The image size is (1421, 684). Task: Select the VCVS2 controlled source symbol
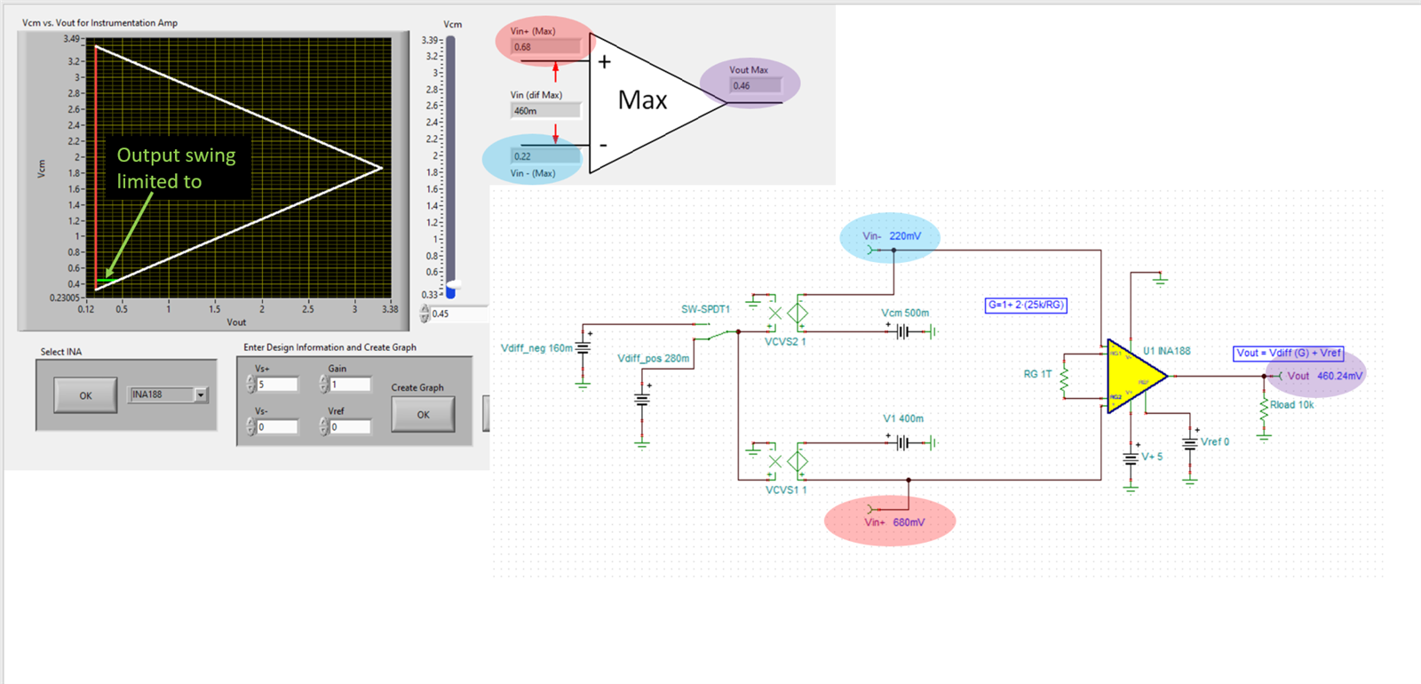click(787, 313)
